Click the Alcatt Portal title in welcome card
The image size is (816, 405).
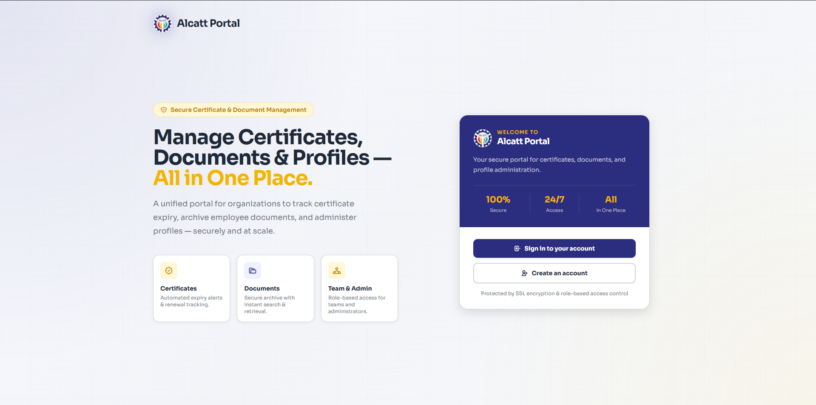coord(523,141)
